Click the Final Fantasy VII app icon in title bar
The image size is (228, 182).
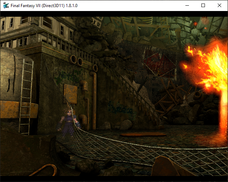(6, 6)
